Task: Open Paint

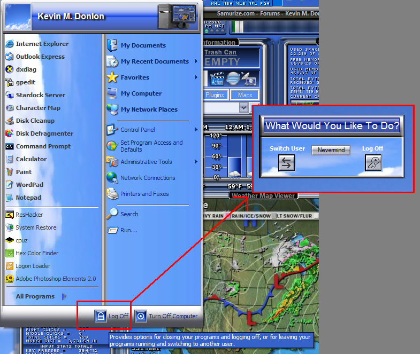Action: point(19,172)
